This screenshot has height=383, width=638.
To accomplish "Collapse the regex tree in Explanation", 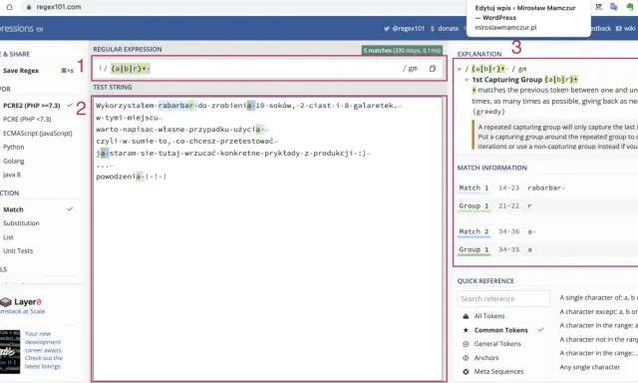I will pyautogui.click(x=460, y=69).
